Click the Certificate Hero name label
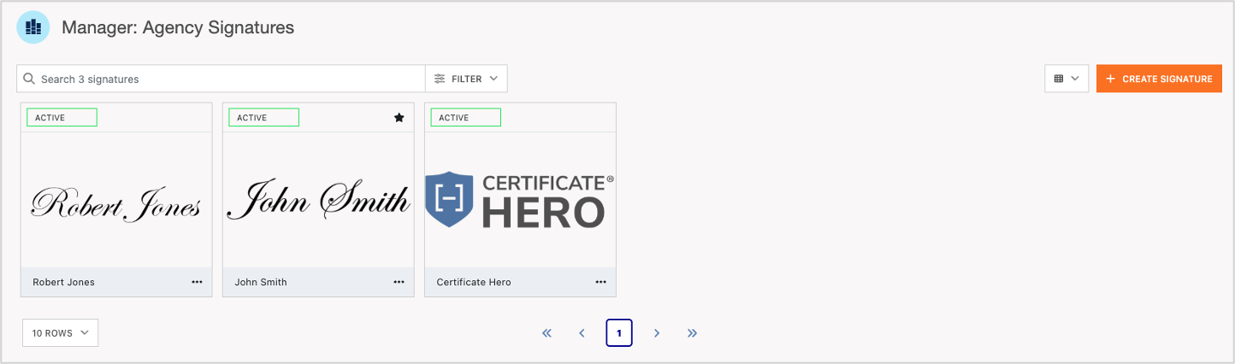 [x=474, y=282]
